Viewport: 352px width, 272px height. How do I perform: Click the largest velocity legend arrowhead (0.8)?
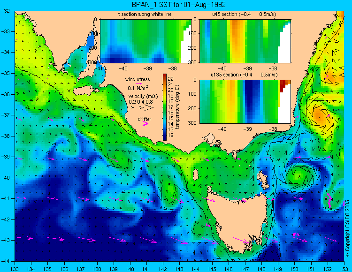[149, 108]
